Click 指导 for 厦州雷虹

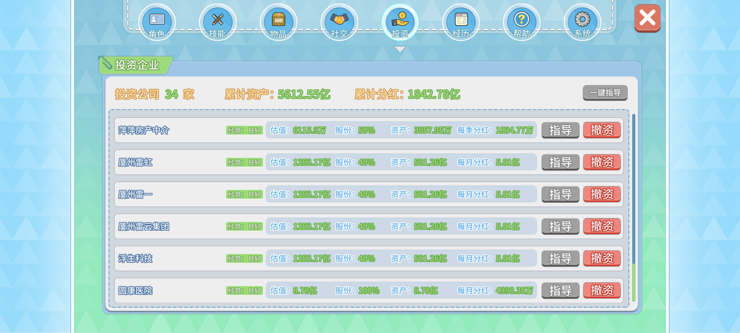coord(561,162)
